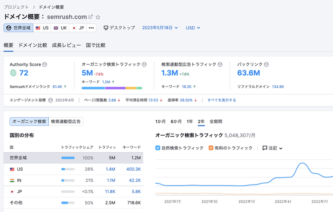Open IN traffic value 1.1M
333x212 pixels.
tap(111, 181)
